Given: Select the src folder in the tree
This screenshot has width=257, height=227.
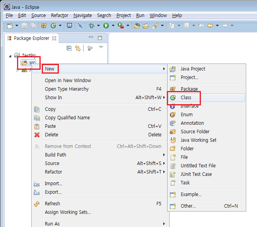Looking at the screenshot, I should click(28, 62).
